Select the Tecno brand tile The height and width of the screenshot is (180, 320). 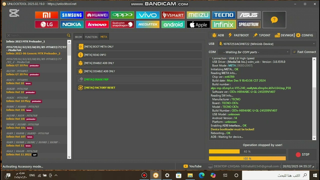coord(223,15)
